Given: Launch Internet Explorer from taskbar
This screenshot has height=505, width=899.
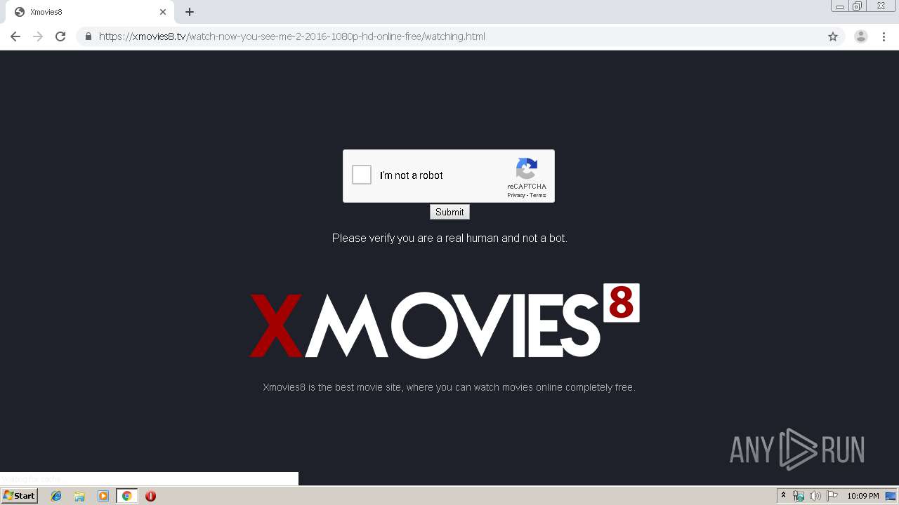Looking at the screenshot, I should click(56, 496).
